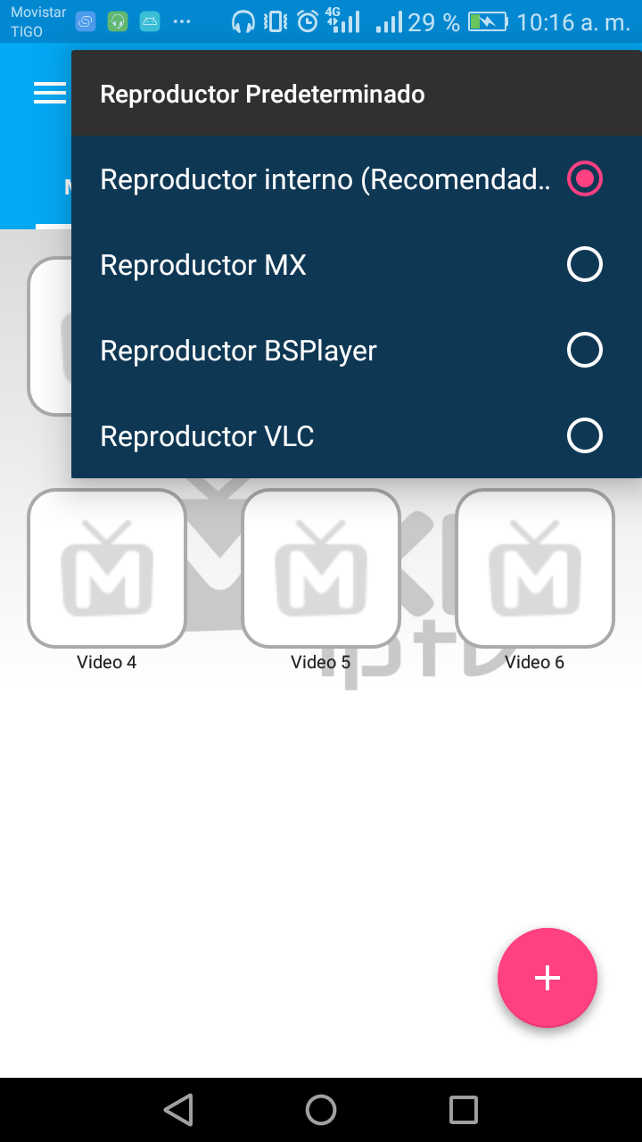The width and height of the screenshot is (642, 1142).
Task: Choose Reproductor interno (Recomendado) text option
Action: 325,179
